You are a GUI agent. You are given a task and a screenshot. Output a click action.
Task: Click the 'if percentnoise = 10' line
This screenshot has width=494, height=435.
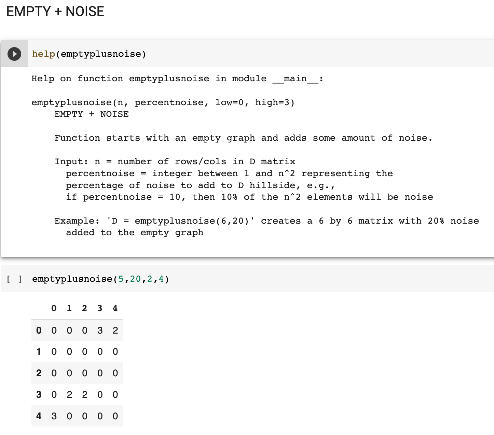(x=249, y=197)
